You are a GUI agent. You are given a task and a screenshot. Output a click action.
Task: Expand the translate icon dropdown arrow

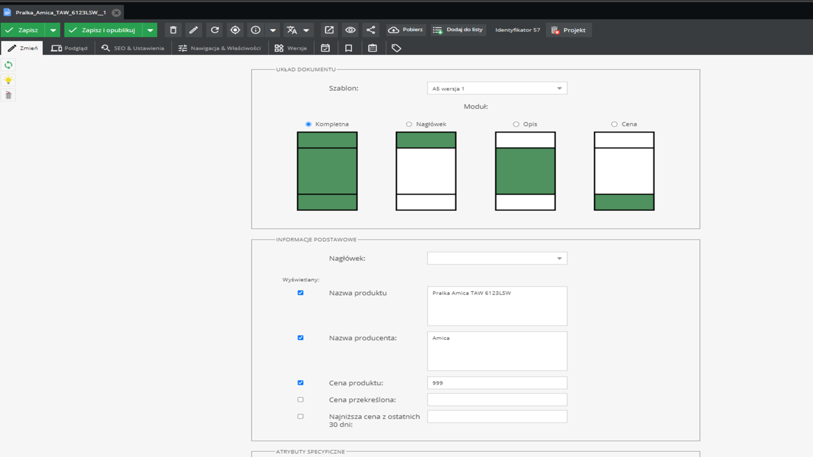click(x=306, y=30)
